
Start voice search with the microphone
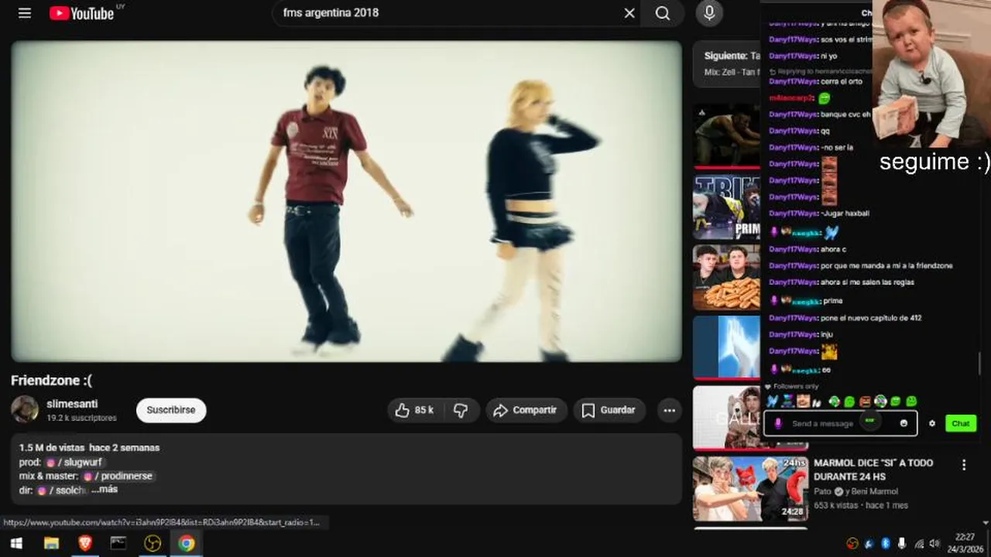[708, 13]
